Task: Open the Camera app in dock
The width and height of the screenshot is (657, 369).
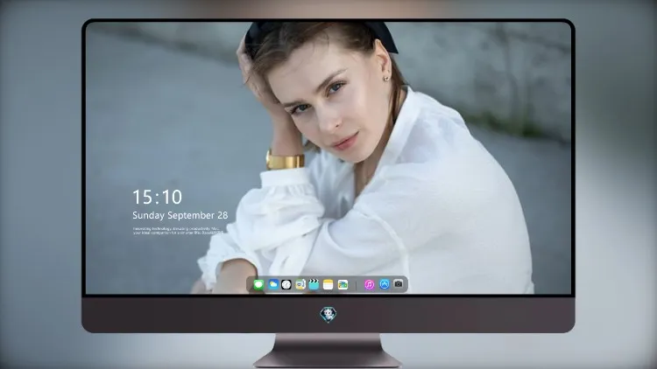Action: pyautogui.click(x=399, y=284)
